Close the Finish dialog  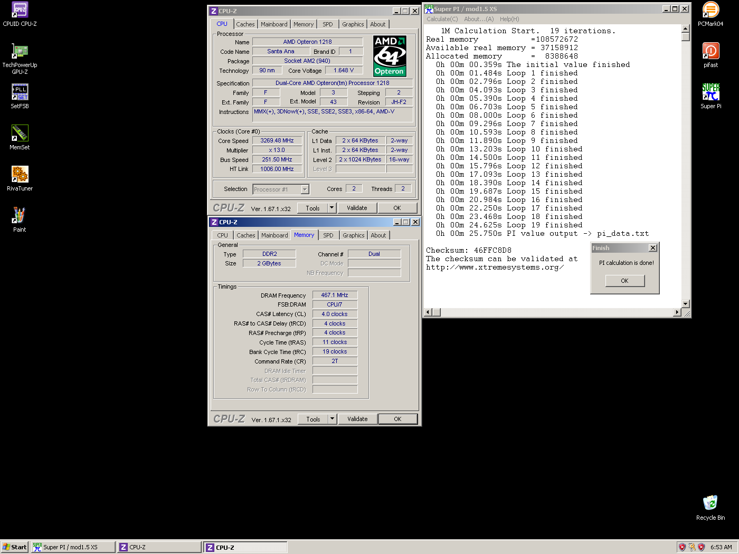pyautogui.click(x=653, y=248)
